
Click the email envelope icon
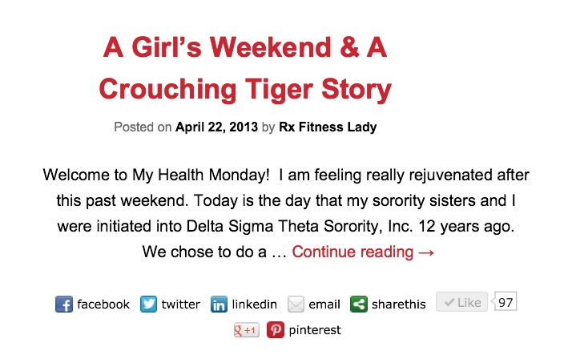296,304
